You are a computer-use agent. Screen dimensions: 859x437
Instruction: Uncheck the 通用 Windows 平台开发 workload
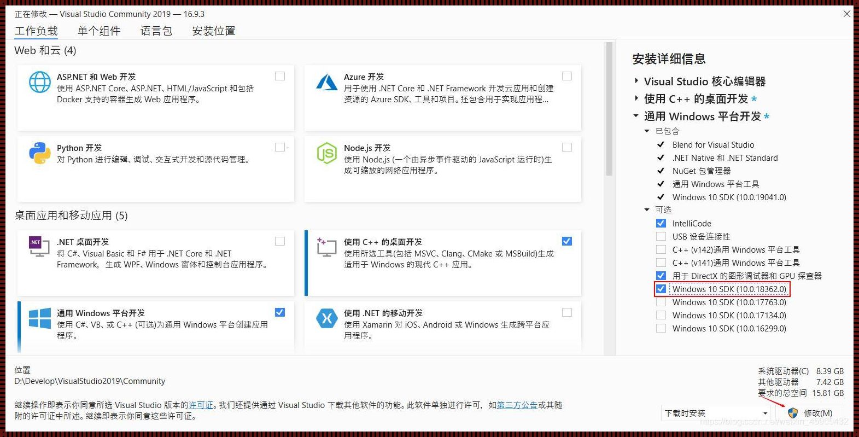tap(280, 312)
